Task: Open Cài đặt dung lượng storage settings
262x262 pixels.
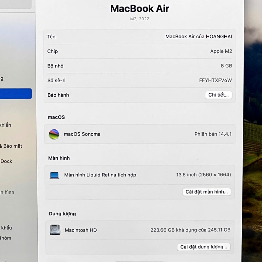Action: 204,247
